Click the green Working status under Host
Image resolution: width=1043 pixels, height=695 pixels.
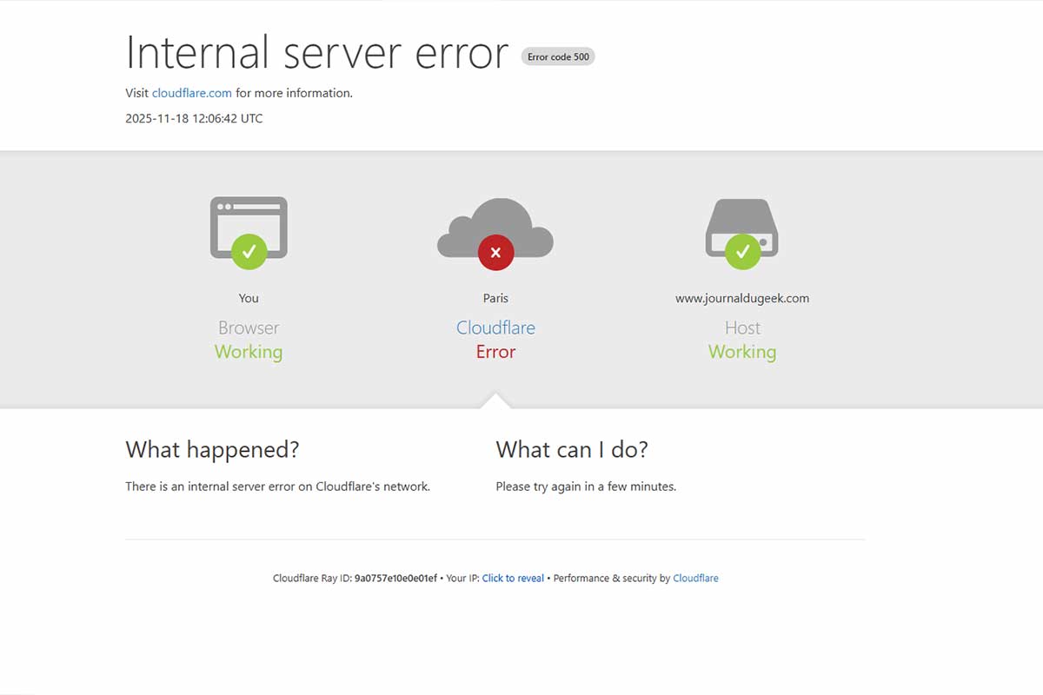click(x=742, y=352)
